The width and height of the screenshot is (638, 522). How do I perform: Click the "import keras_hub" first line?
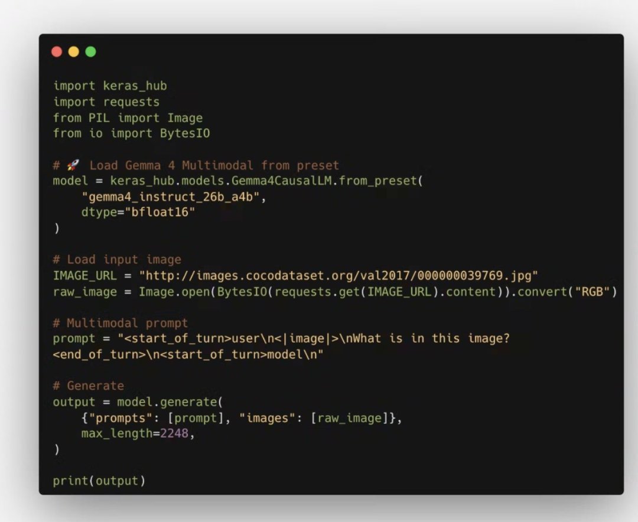tap(110, 86)
